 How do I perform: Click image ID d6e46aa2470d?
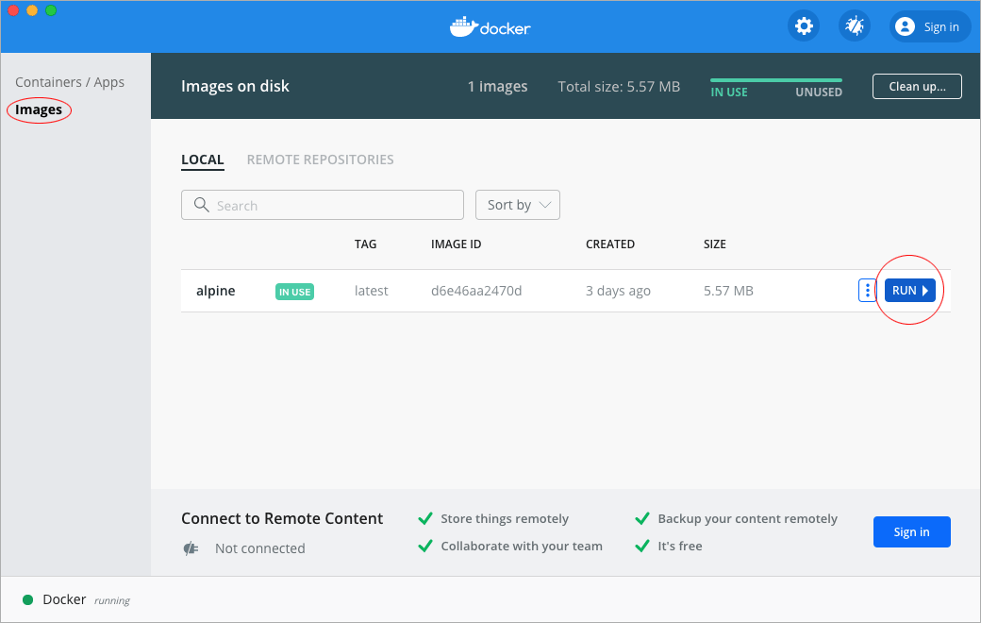[476, 291]
